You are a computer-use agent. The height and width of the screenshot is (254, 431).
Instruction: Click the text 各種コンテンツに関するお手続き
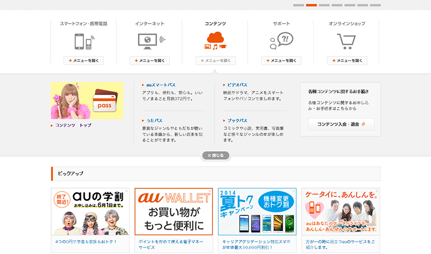pos(338,91)
